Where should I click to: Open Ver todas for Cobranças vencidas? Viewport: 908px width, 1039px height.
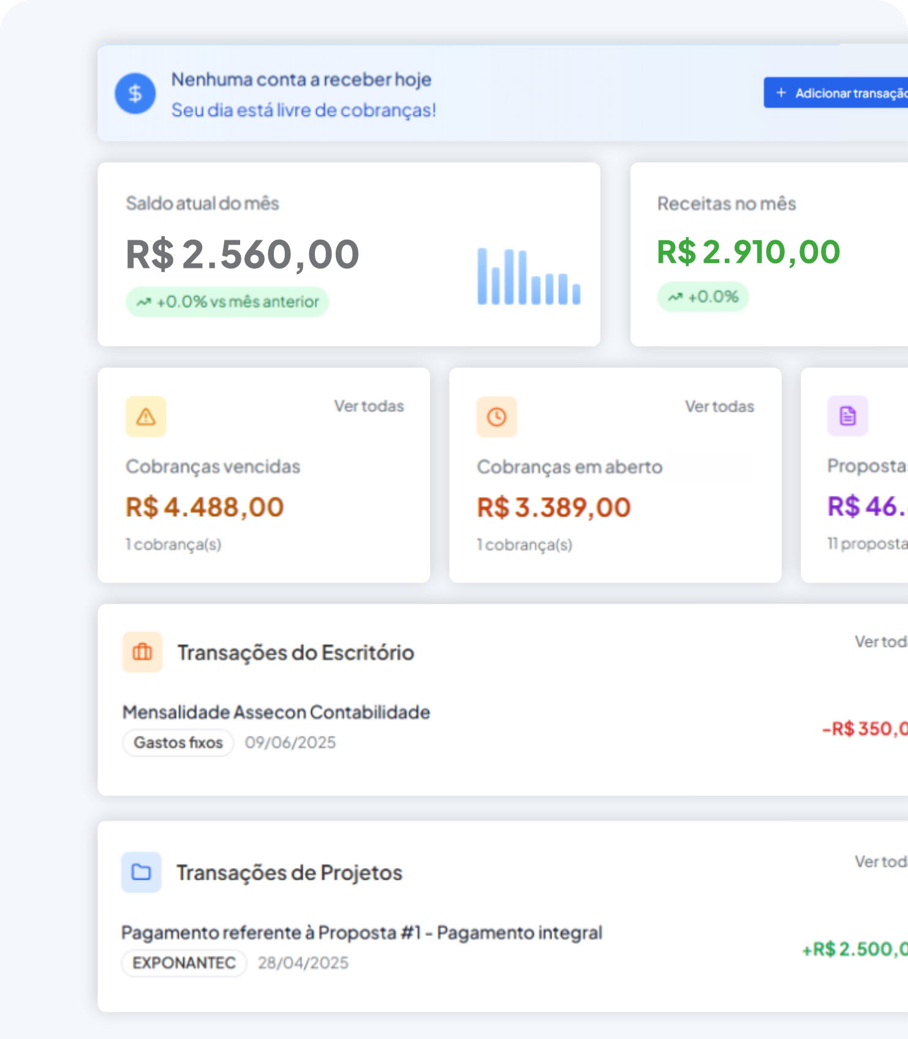tap(369, 406)
